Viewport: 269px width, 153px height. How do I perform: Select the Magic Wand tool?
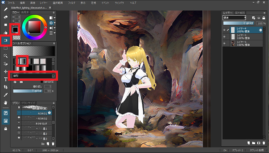pyautogui.click(x=5, y=56)
